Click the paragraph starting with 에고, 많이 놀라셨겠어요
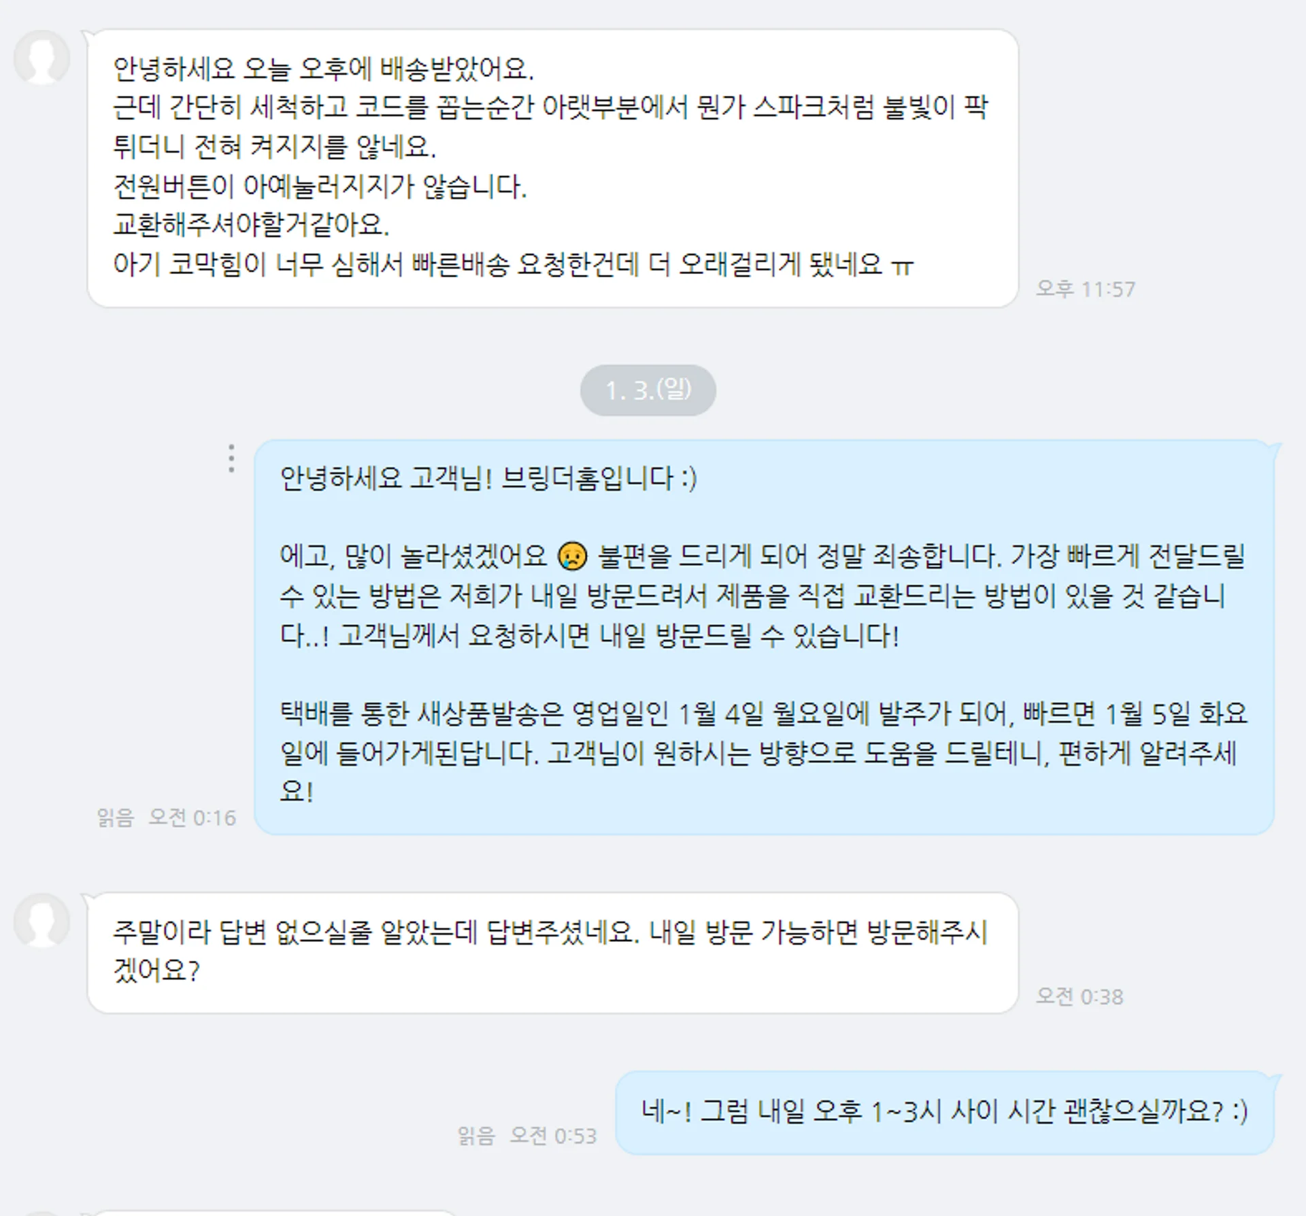 (763, 596)
